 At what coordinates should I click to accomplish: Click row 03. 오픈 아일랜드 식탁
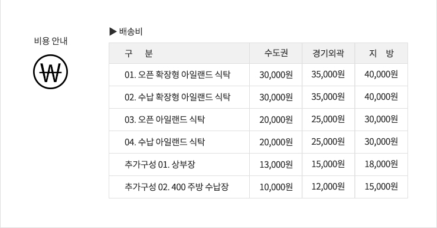(x=258, y=119)
